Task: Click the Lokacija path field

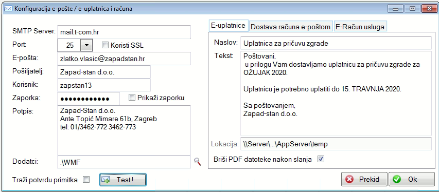Action: 336,144
